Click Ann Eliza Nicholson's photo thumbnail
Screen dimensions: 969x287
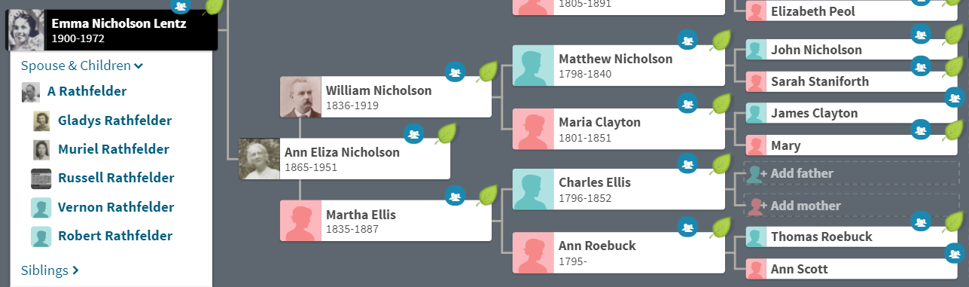[259, 158]
